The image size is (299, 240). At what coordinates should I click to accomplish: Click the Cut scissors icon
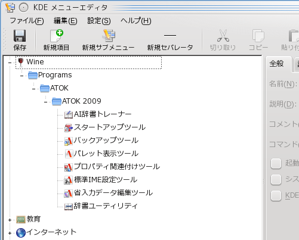coord(223,36)
